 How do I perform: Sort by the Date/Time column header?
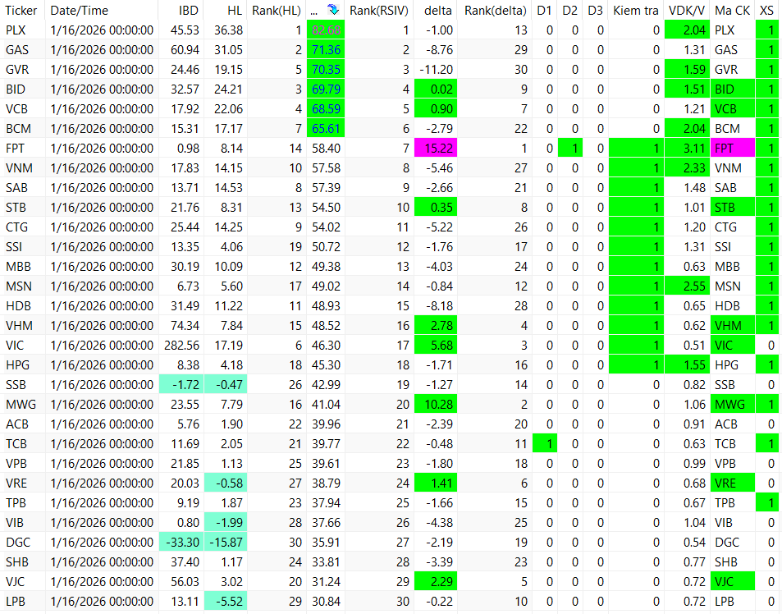tap(80, 10)
